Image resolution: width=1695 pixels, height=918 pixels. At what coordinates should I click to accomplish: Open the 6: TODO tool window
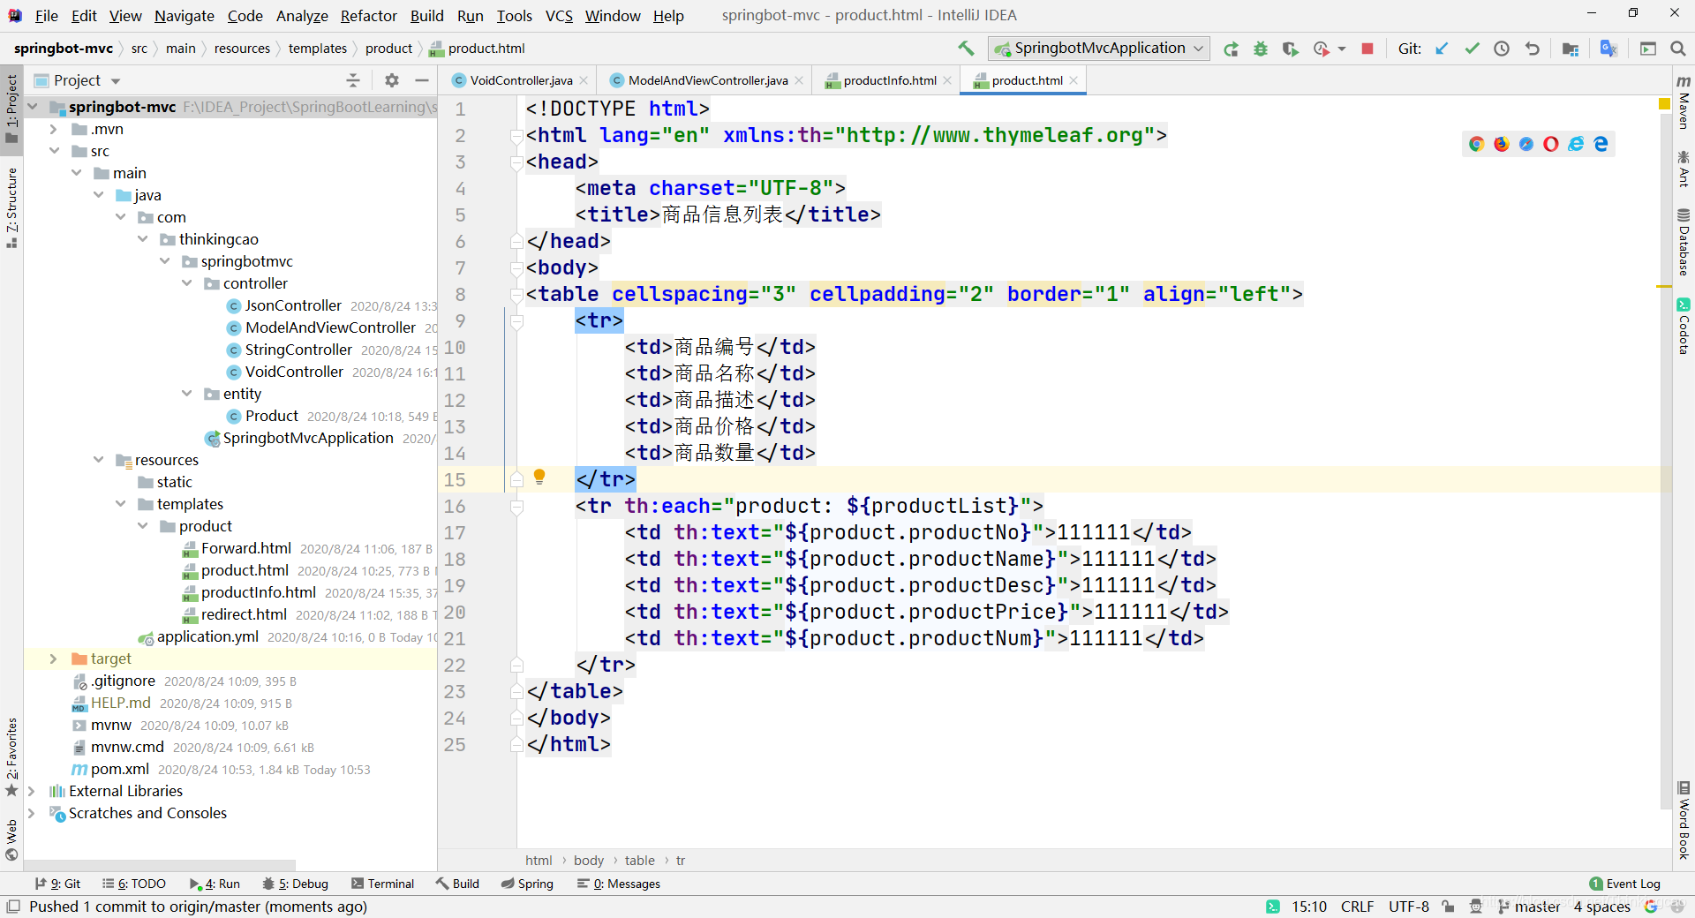134,884
